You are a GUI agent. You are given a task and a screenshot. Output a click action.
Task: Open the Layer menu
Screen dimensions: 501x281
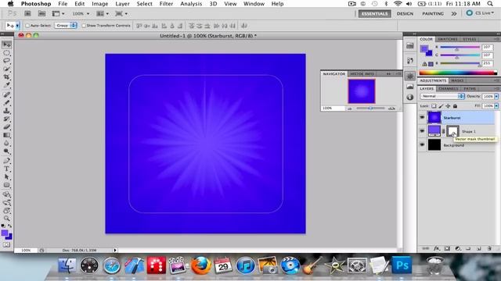[122, 4]
